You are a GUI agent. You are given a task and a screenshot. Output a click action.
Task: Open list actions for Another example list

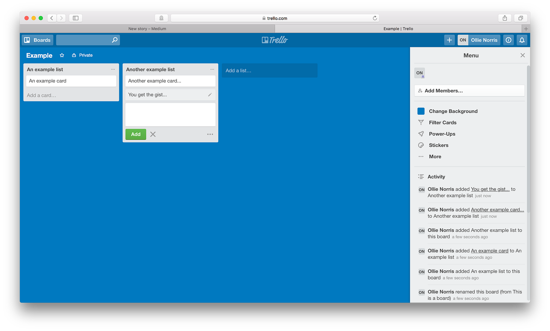(212, 69)
